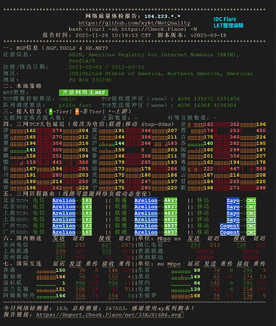This screenshot has height=326, width=276.
Task: Click total check count 267503
Action: (x=115, y=308)
